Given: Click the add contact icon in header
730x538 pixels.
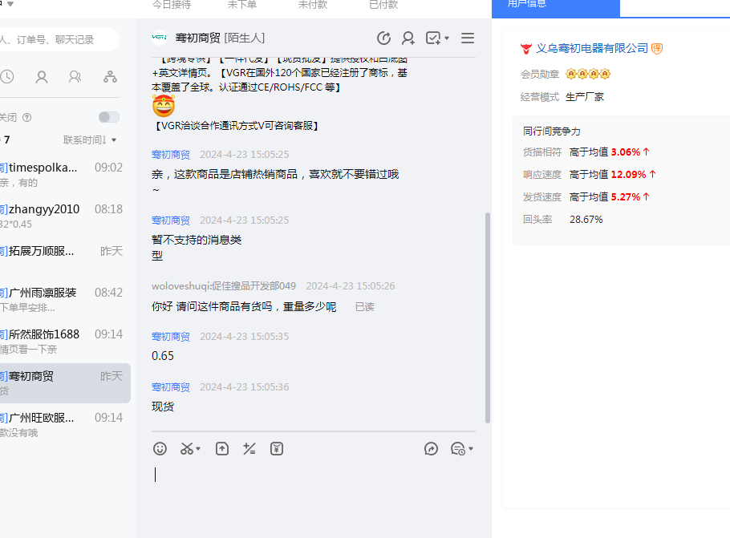Looking at the screenshot, I should (408, 38).
